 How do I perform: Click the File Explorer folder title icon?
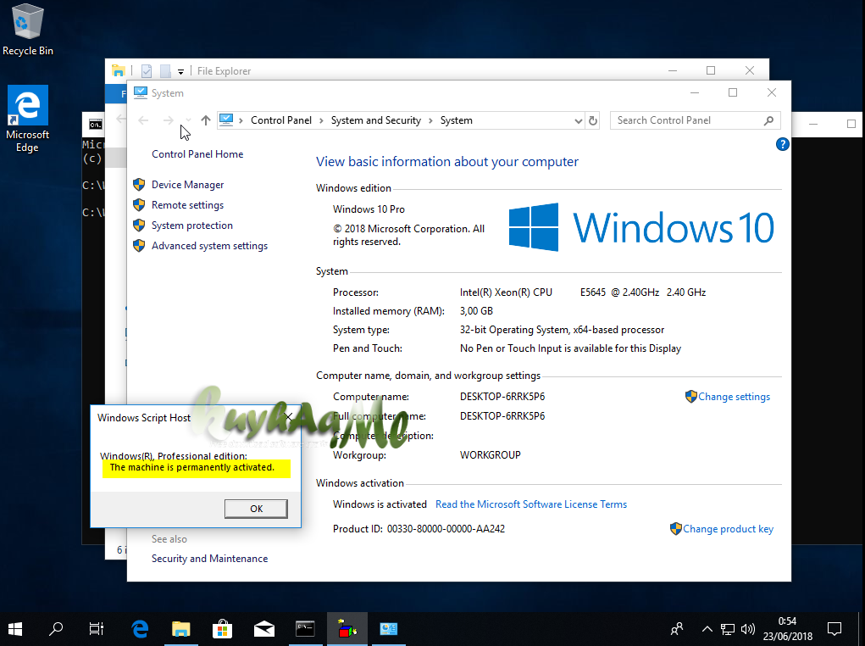[118, 70]
